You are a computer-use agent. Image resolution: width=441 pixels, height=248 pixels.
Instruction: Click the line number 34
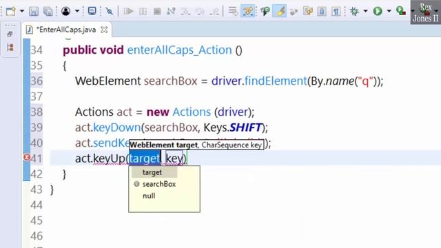[x=37, y=50]
